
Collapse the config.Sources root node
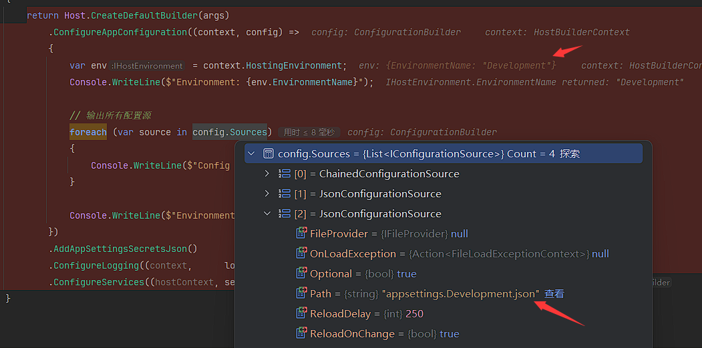coord(252,154)
